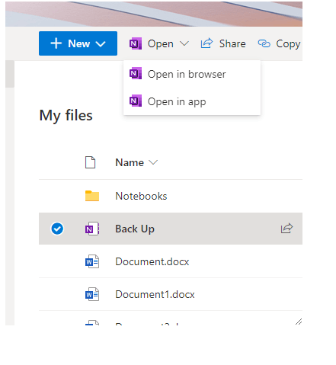
Task: Click the OneNote icon beside Open in toolbar
Action: [136, 43]
